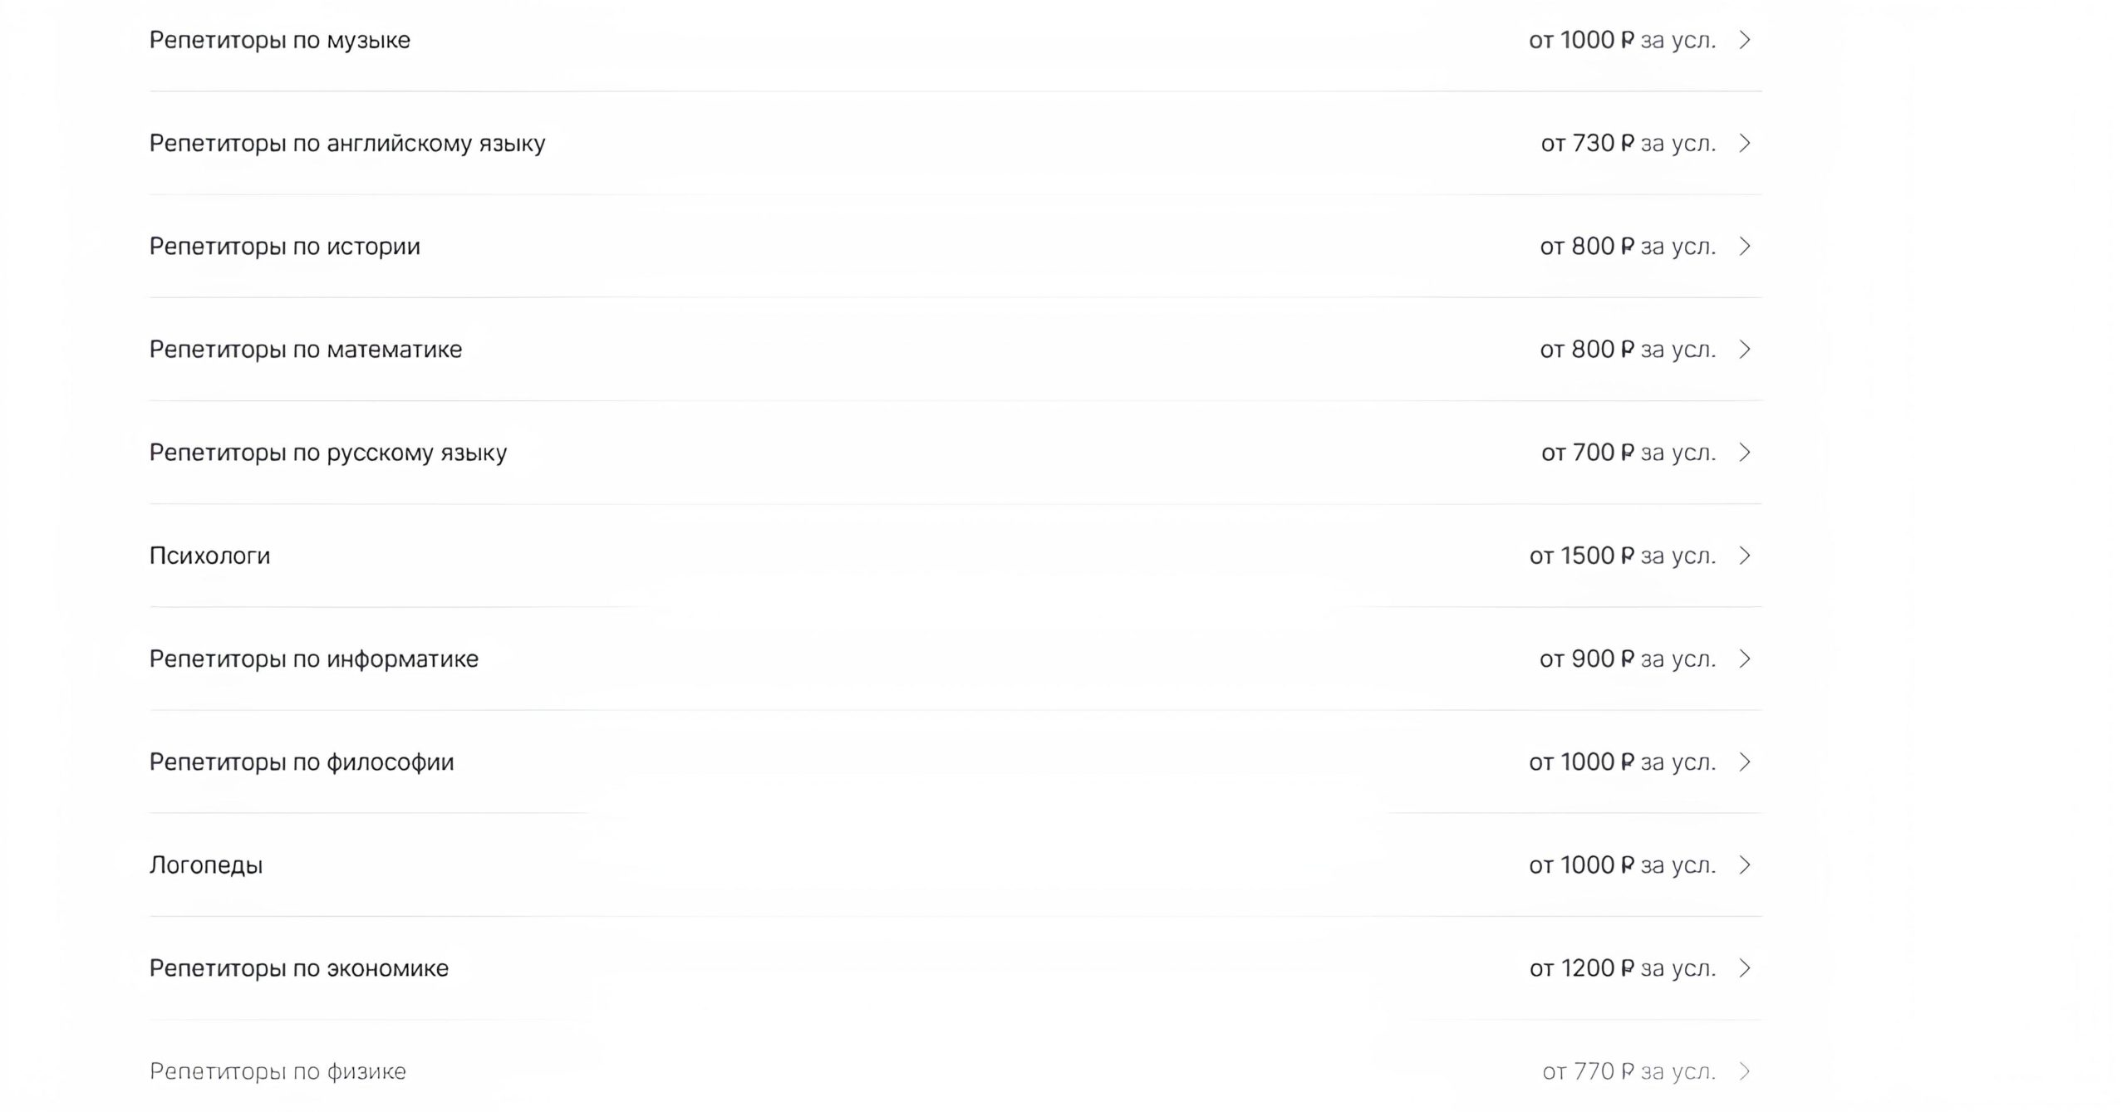Open the English language tutors link
The height and width of the screenshot is (1112, 2127).
[x=346, y=143]
